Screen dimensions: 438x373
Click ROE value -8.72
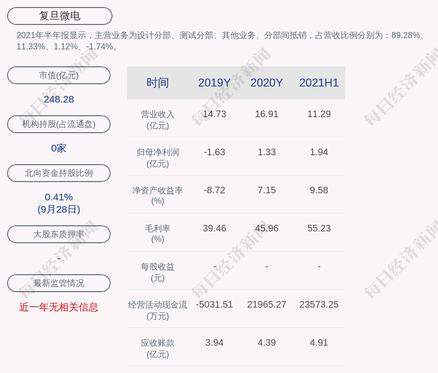214,190
